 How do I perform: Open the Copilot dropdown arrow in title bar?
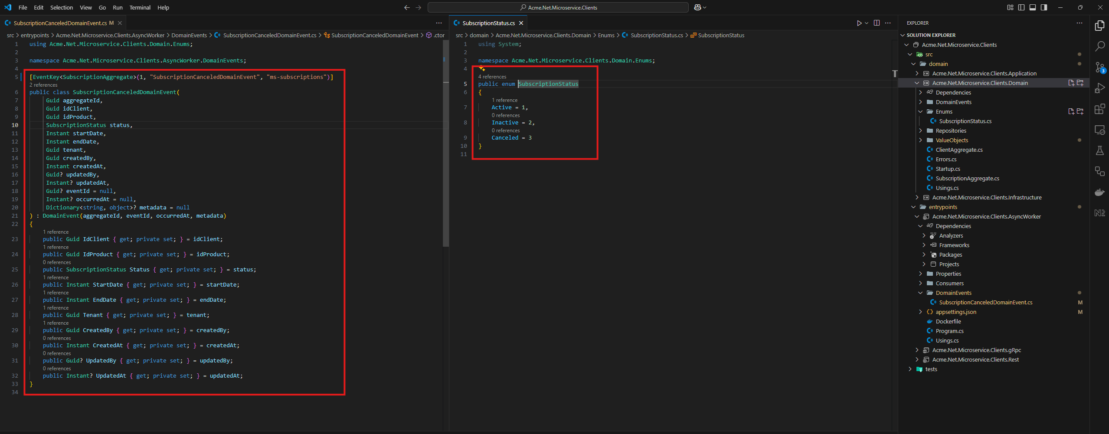click(x=704, y=7)
